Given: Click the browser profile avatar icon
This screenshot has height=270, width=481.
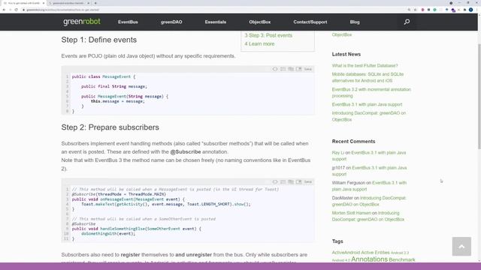Looking at the screenshot, I should (x=470, y=10).
